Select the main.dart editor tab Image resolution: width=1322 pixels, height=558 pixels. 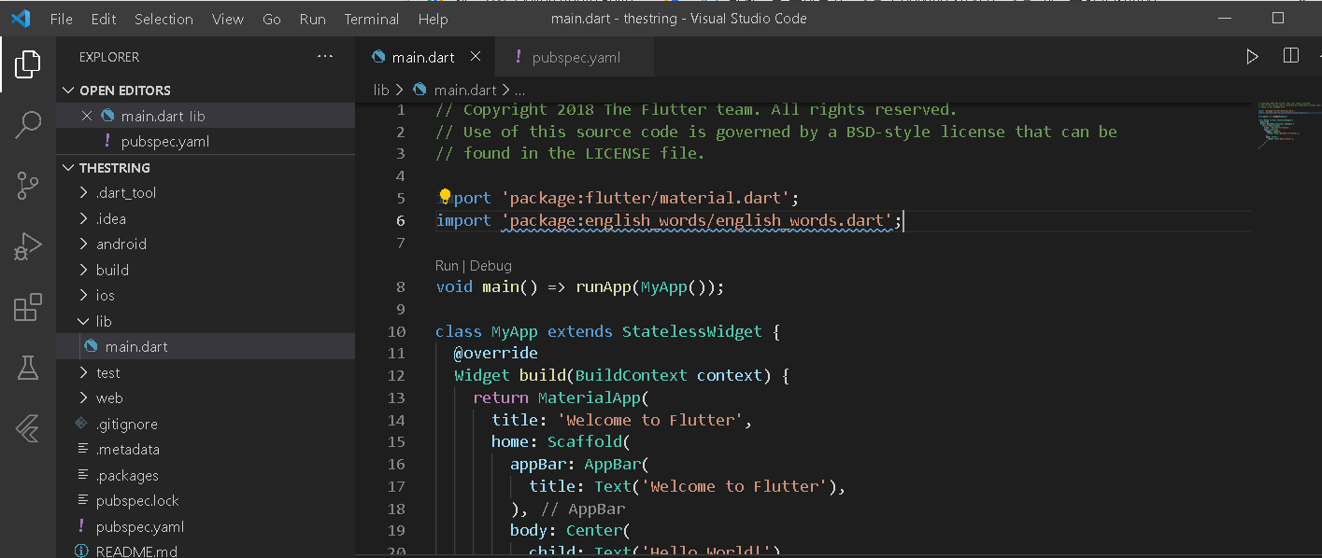coord(423,57)
